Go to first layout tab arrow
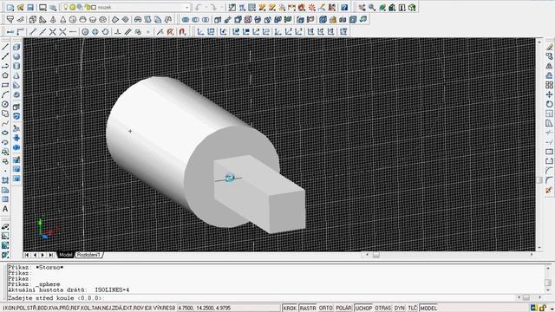This screenshot has height=312, width=555. (x=27, y=255)
